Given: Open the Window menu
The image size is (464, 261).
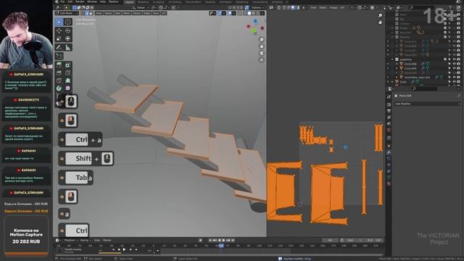Looking at the screenshot, I should [x=92, y=1].
